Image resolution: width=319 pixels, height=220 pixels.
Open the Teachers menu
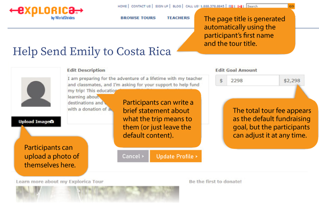178,18
